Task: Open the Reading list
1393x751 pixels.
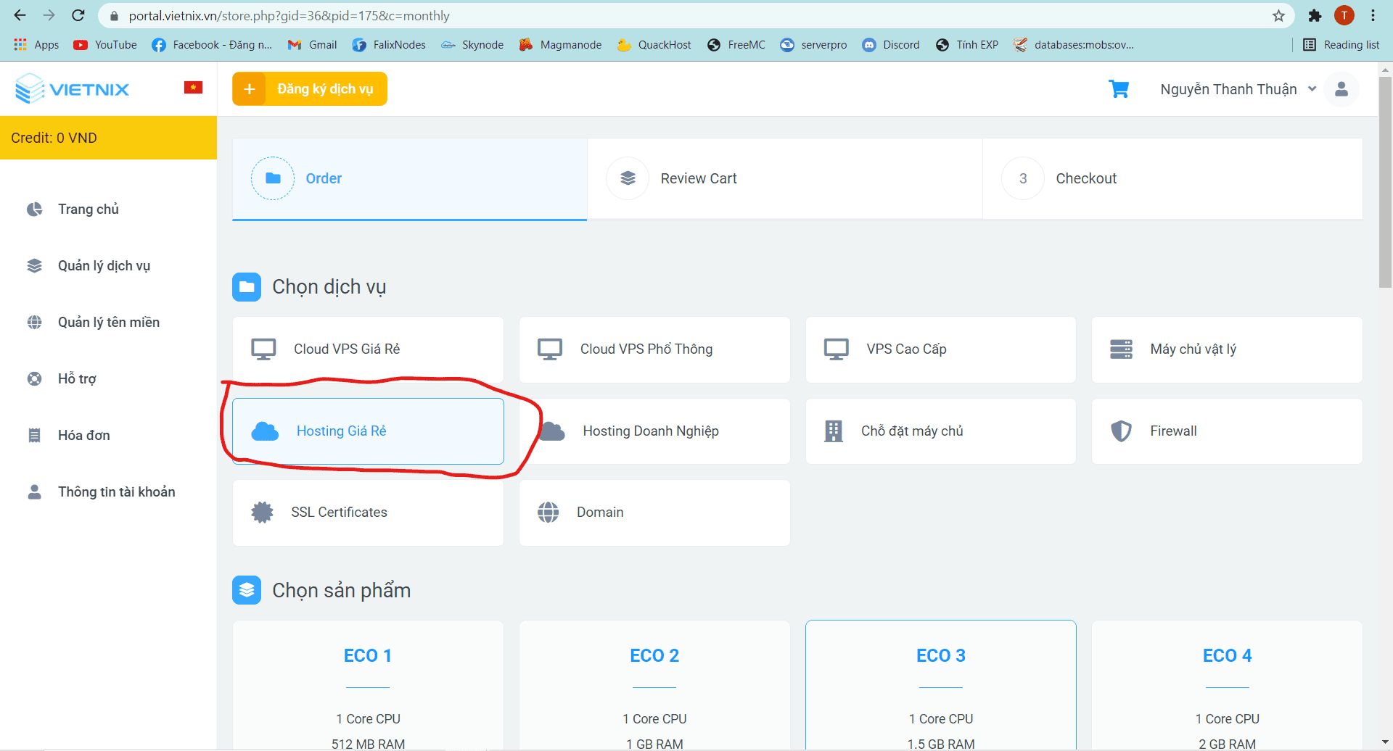Action: point(1341,45)
